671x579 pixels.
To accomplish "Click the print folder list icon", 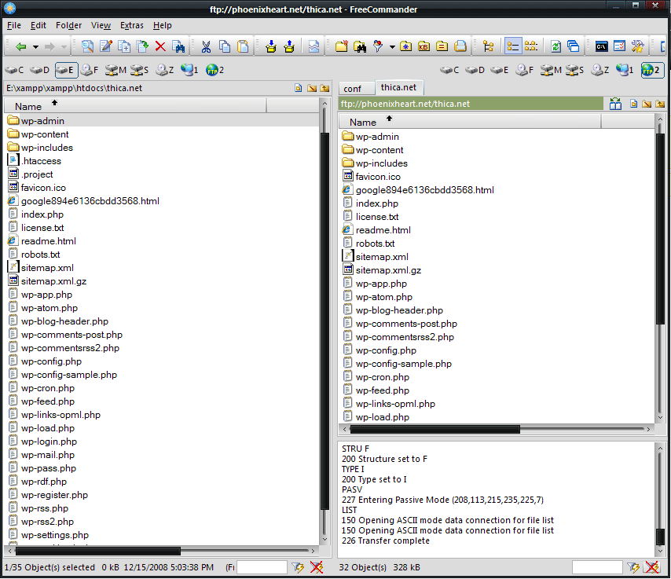I will tap(460, 46).
